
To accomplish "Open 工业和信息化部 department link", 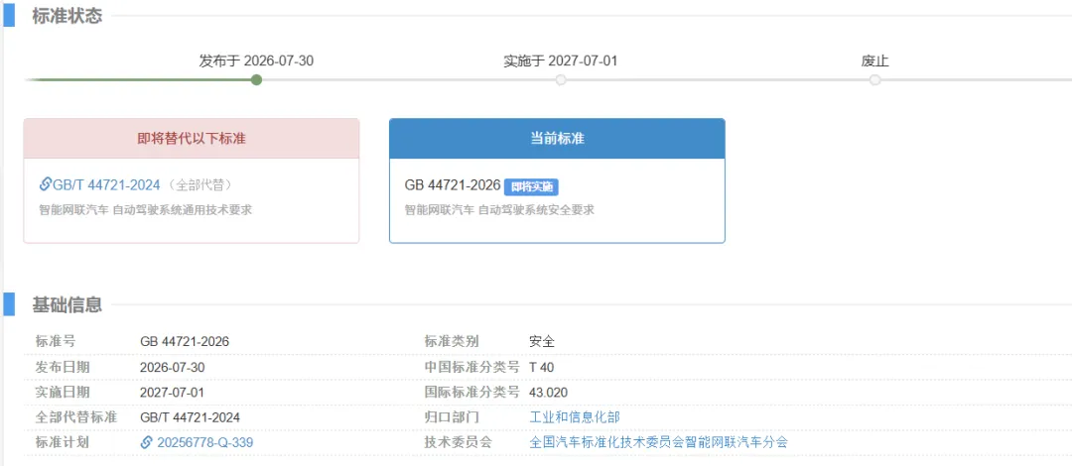I will coord(575,416).
